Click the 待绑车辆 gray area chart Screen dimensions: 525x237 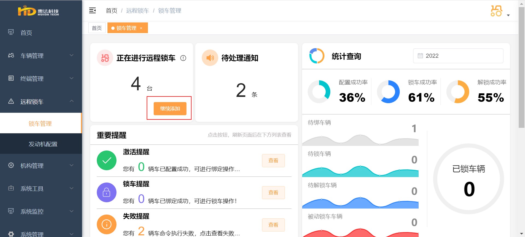360,140
